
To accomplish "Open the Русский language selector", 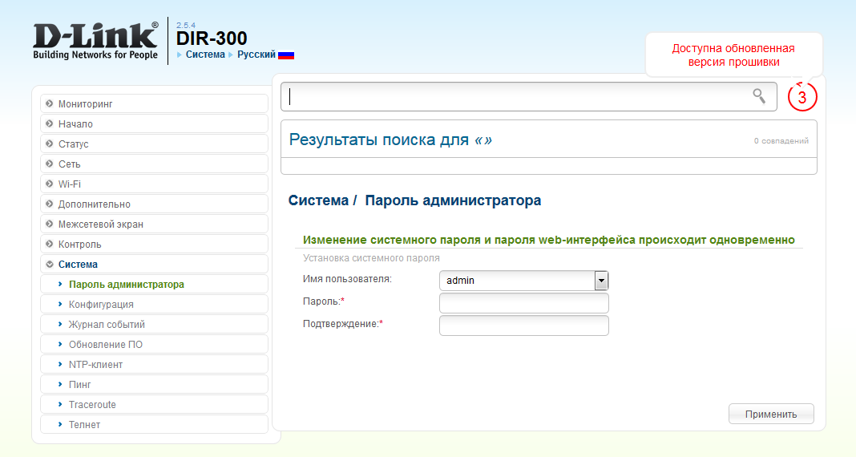I will point(256,55).
